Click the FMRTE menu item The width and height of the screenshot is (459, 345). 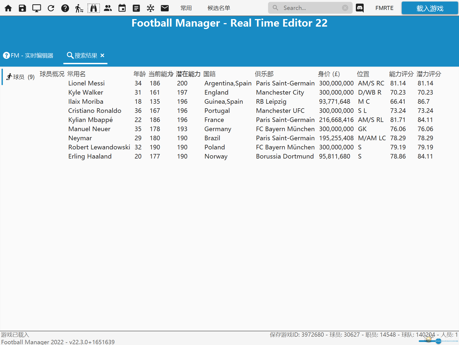pos(384,8)
